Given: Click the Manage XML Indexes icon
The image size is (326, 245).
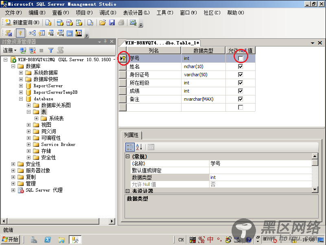Looking at the screenshot, I should tap(60, 33).
